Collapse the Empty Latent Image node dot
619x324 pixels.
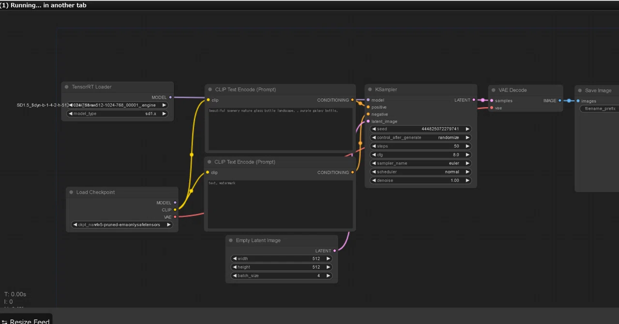[x=231, y=240]
